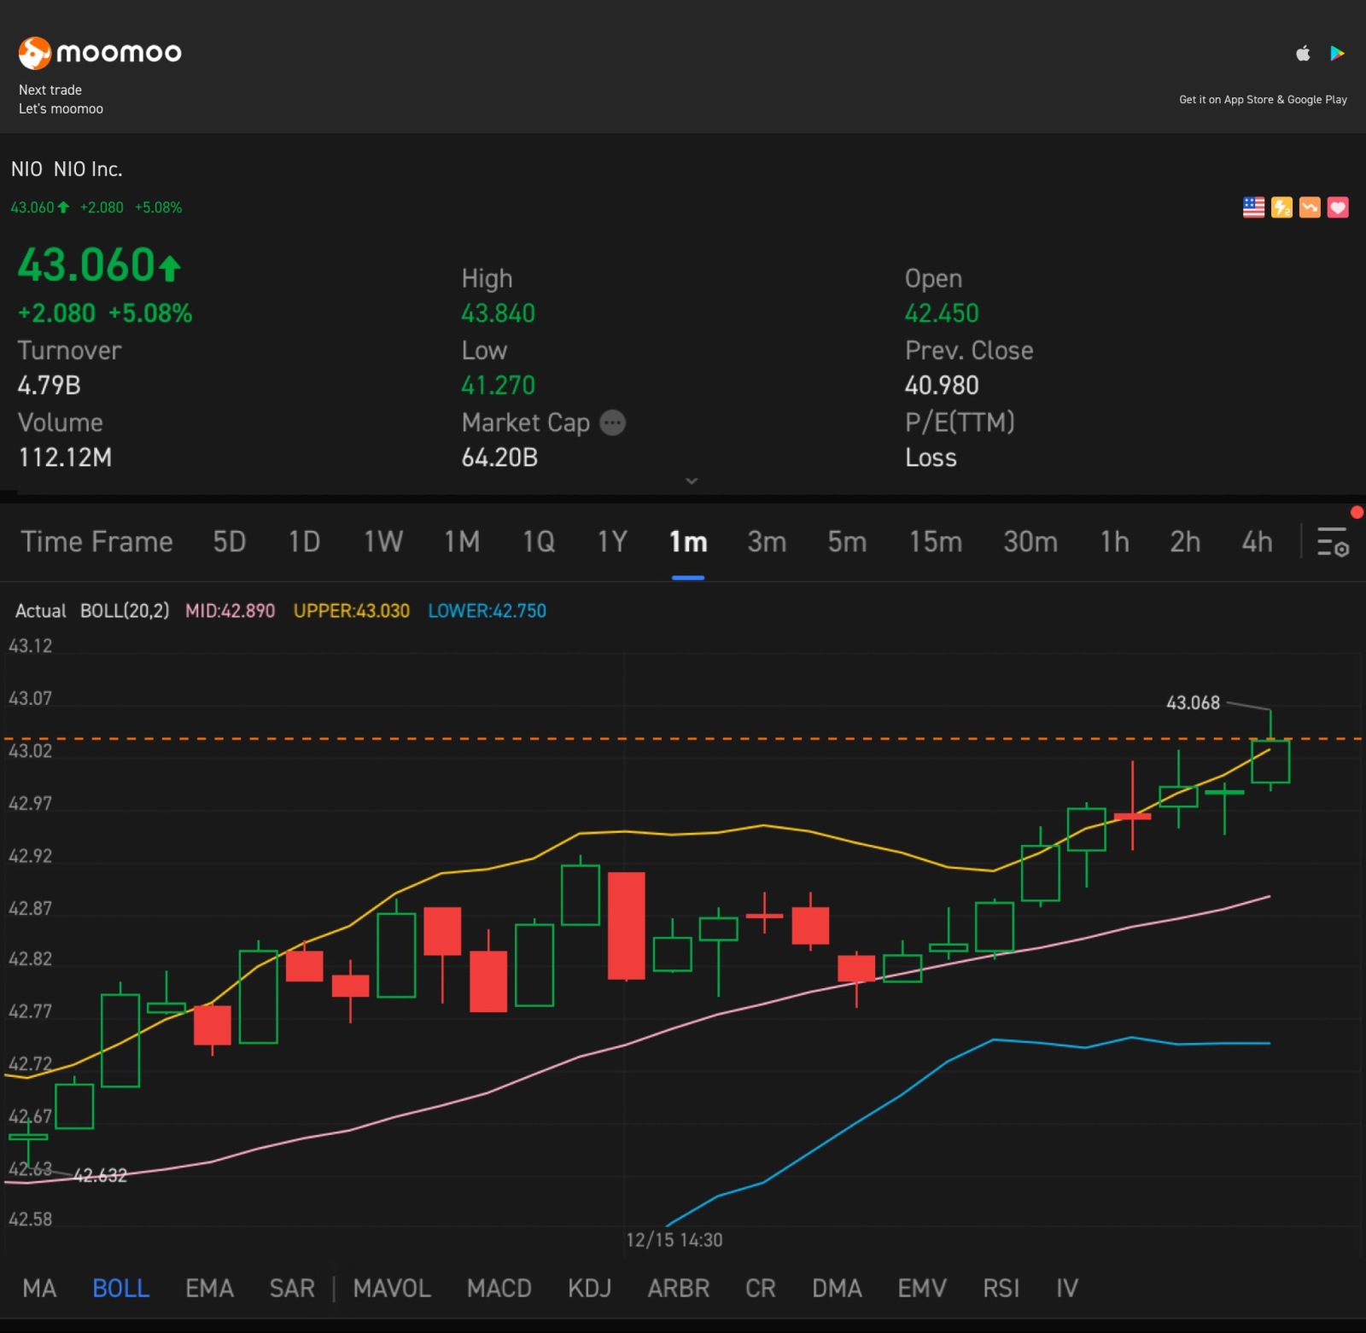Click the High 43.840 value

498,314
